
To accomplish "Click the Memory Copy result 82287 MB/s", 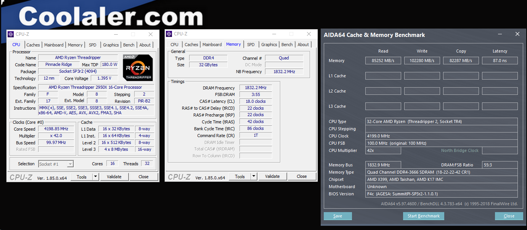I will tap(461, 61).
